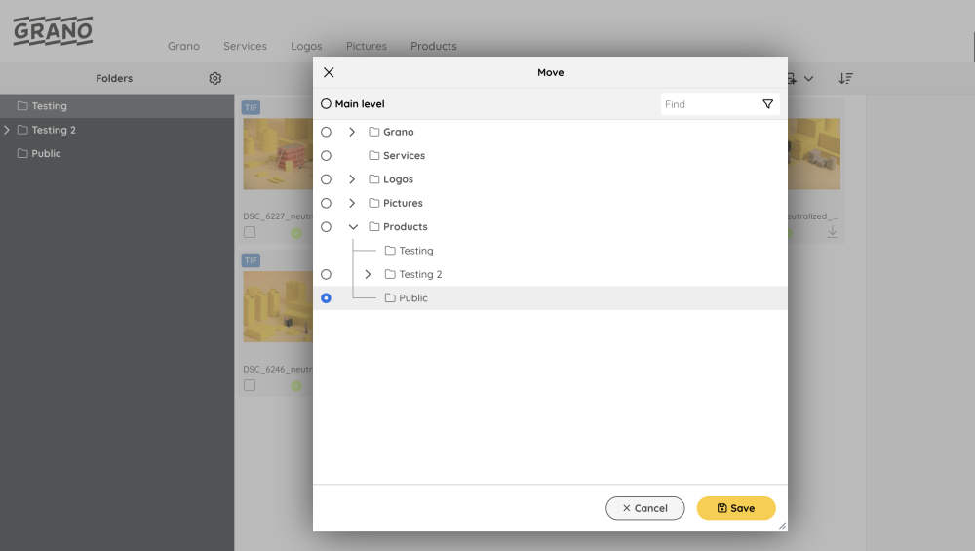Click the Products folder icon in Move dialog
This screenshot has width=975, height=551.
coord(373,227)
